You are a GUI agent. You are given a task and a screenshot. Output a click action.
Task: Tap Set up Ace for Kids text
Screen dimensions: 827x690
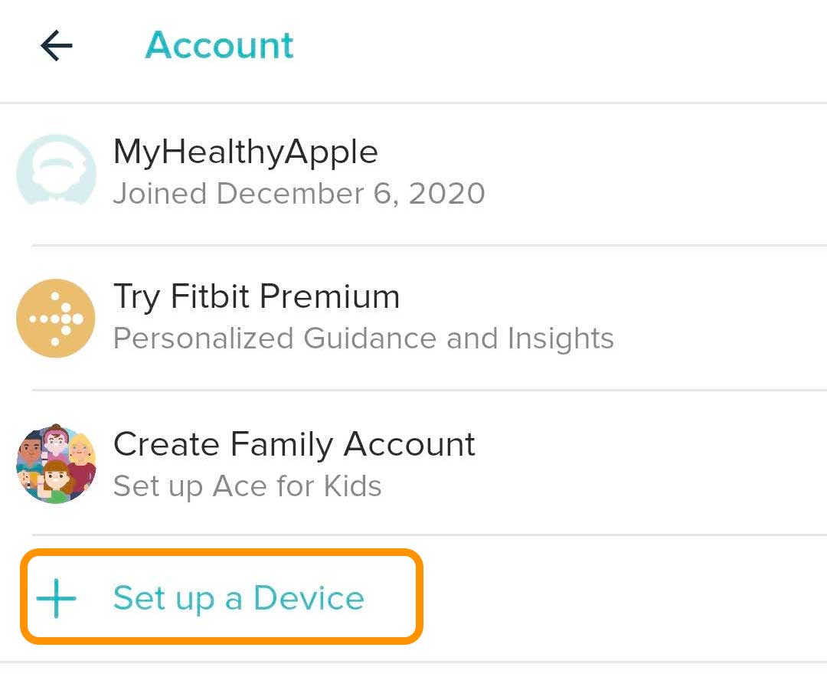(247, 486)
